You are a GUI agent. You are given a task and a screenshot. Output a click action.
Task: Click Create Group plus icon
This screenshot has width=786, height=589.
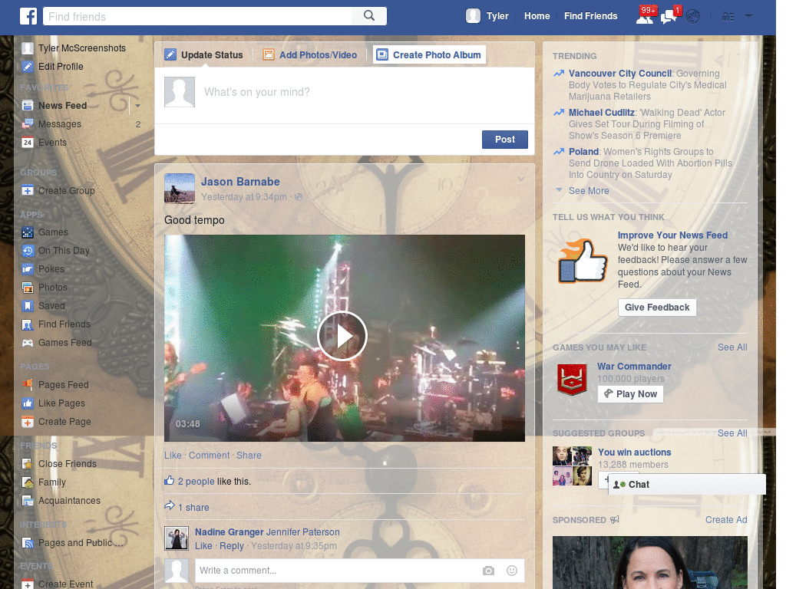point(28,191)
